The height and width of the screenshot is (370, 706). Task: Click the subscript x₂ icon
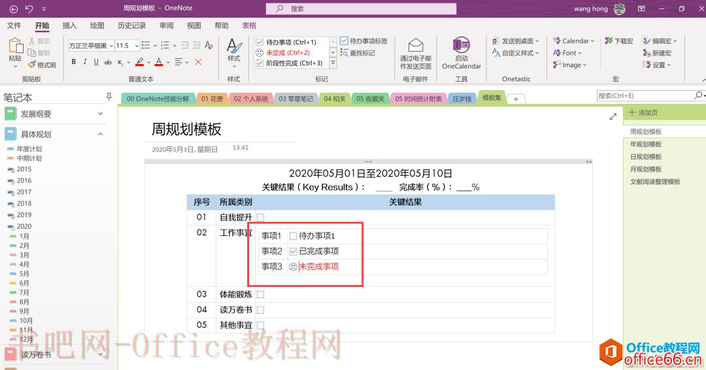120,62
